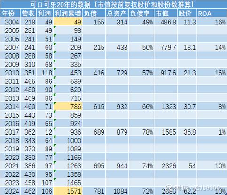
Task: Select profit cell 60 in 2007 row
Action: (45, 47)
